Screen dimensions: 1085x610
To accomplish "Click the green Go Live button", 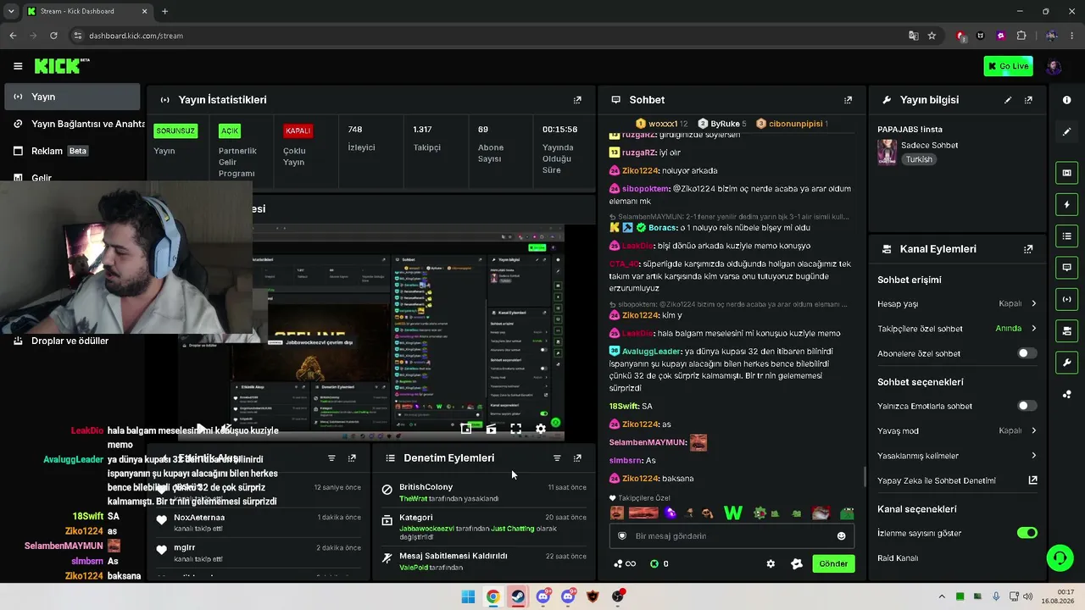I will [x=1008, y=66].
